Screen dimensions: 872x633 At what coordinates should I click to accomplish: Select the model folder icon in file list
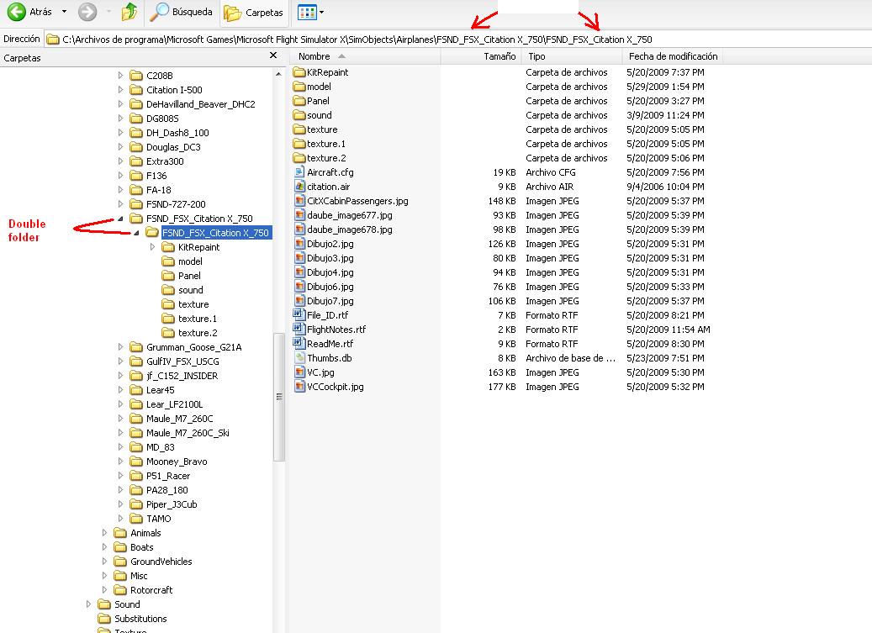pyautogui.click(x=299, y=87)
